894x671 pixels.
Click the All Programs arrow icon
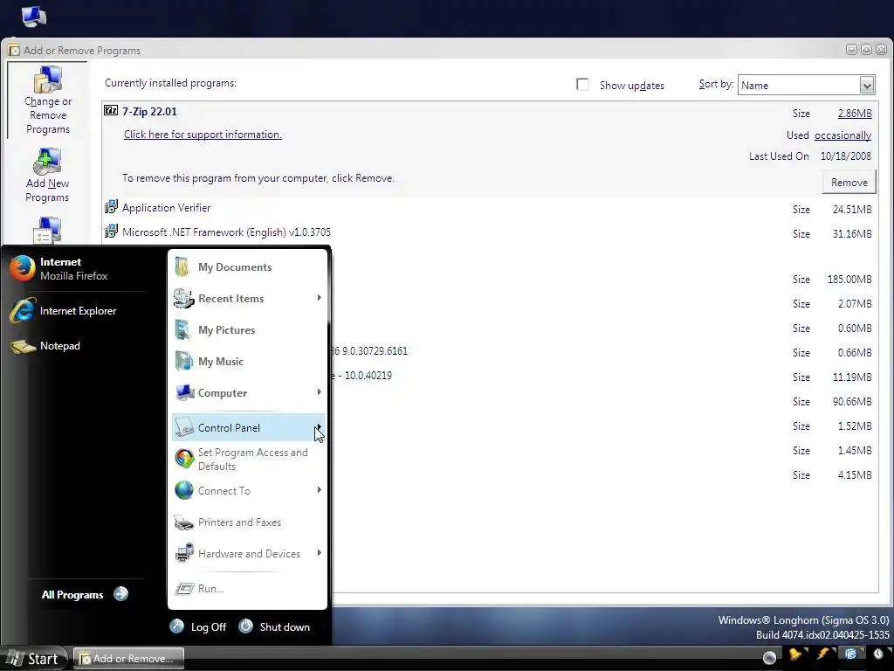pos(120,594)
